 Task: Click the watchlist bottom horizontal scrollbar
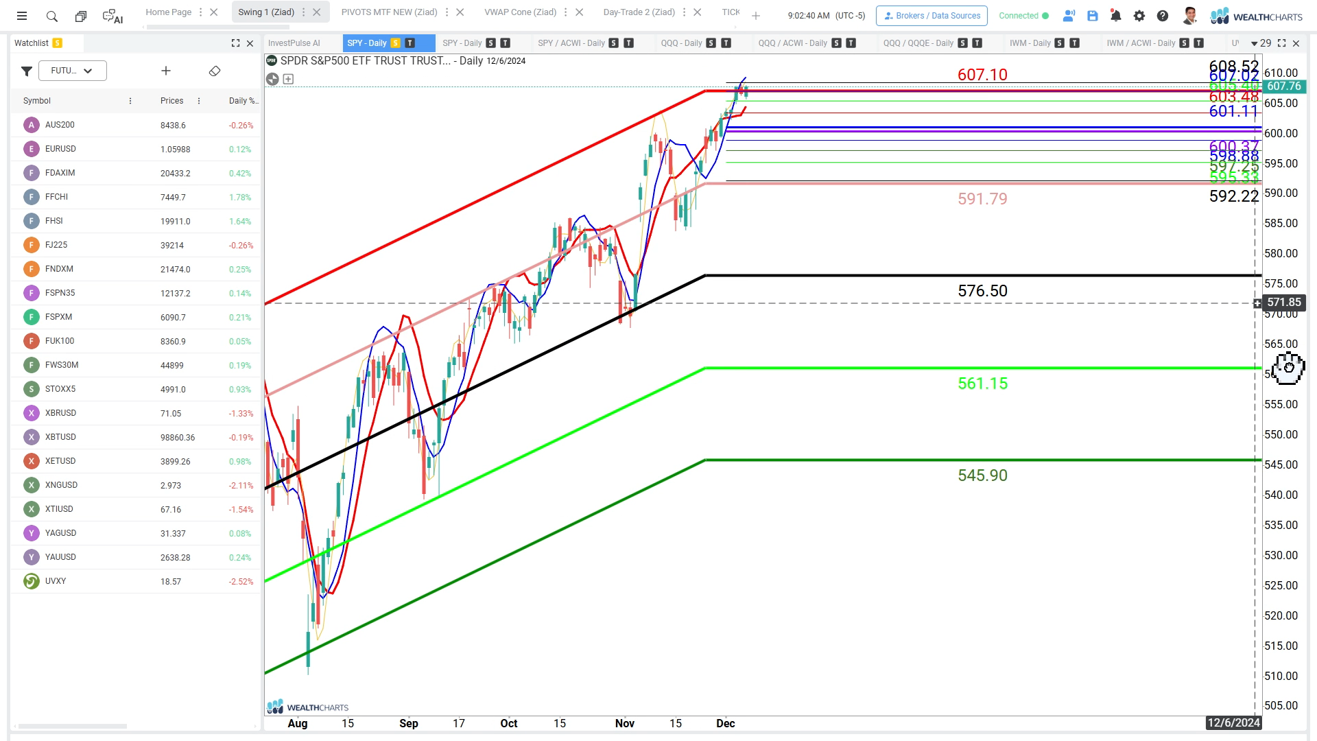[73, 726]
